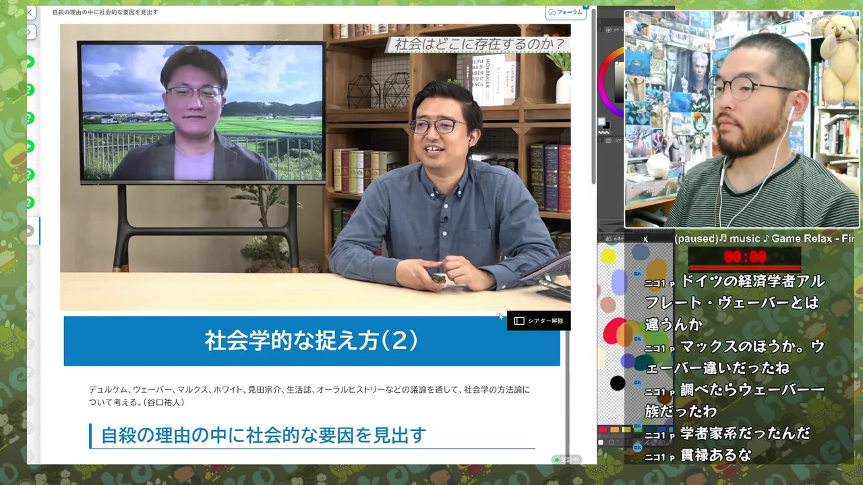Click the red 00:00 timer display
This screenshot has width=863, height=485.
point(745,257)
